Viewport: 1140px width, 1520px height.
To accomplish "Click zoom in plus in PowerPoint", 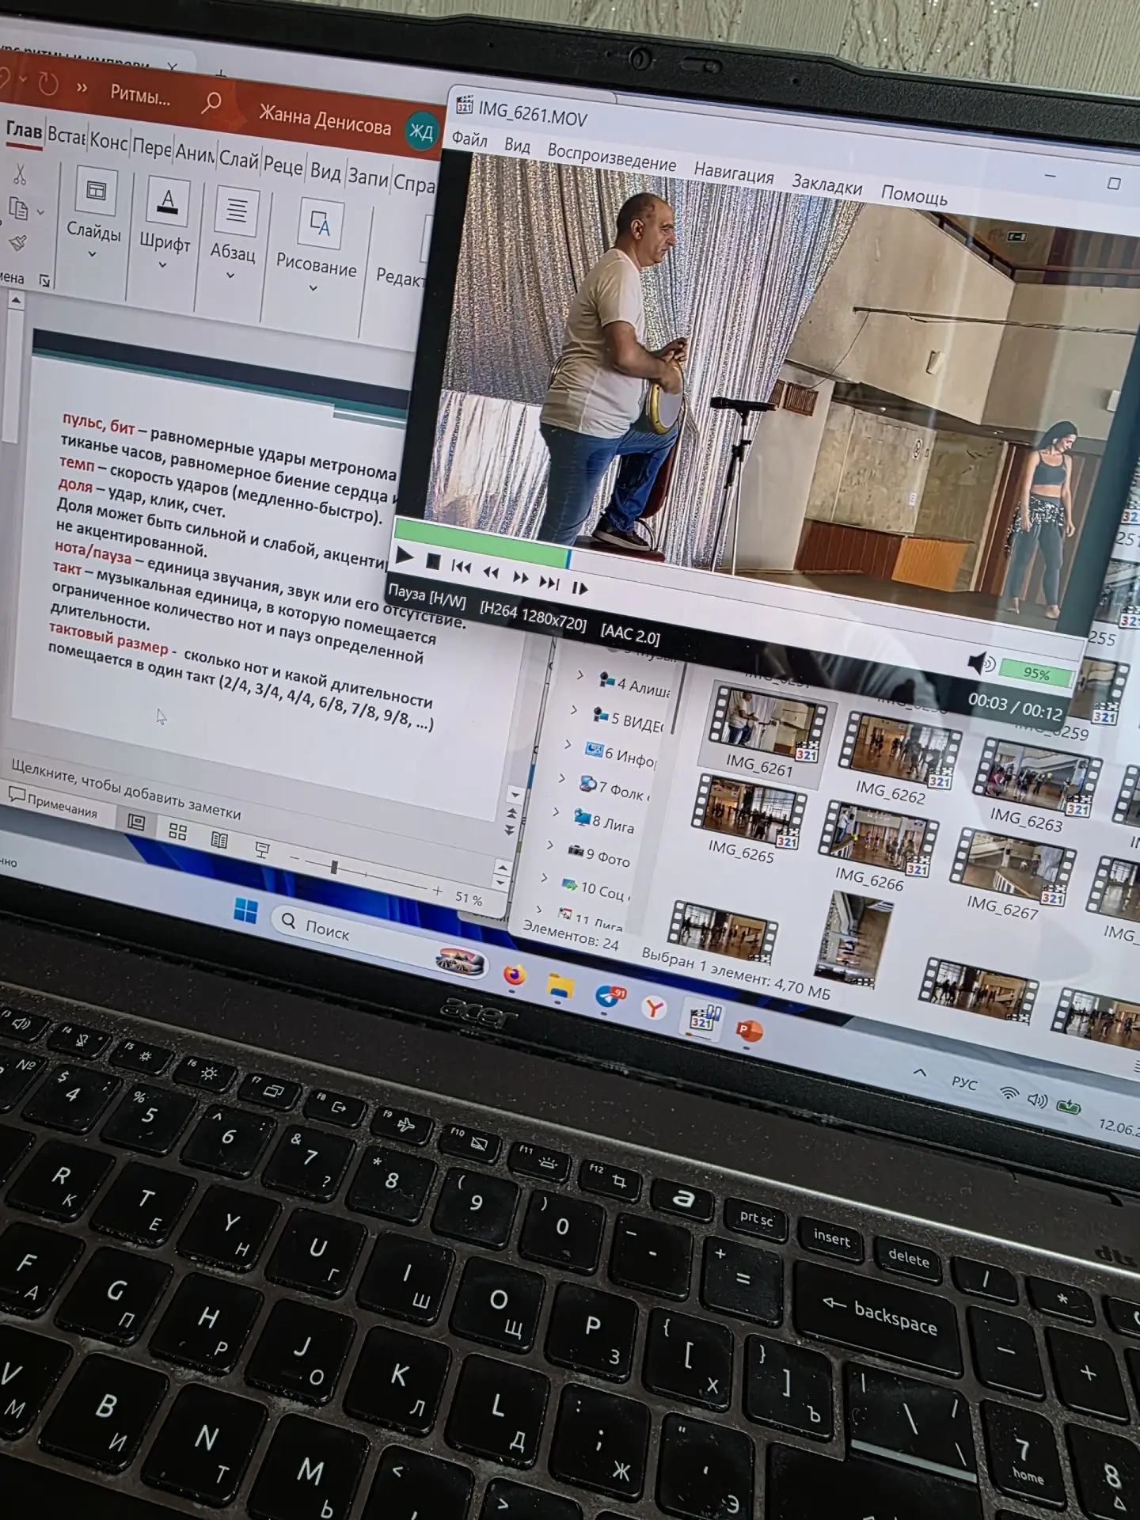I will [438, 891].
